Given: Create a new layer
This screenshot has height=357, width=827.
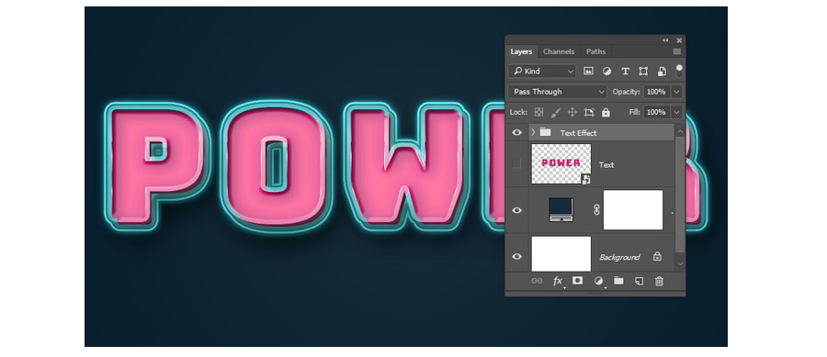Looking at the screenshot, I should (639, 281).
